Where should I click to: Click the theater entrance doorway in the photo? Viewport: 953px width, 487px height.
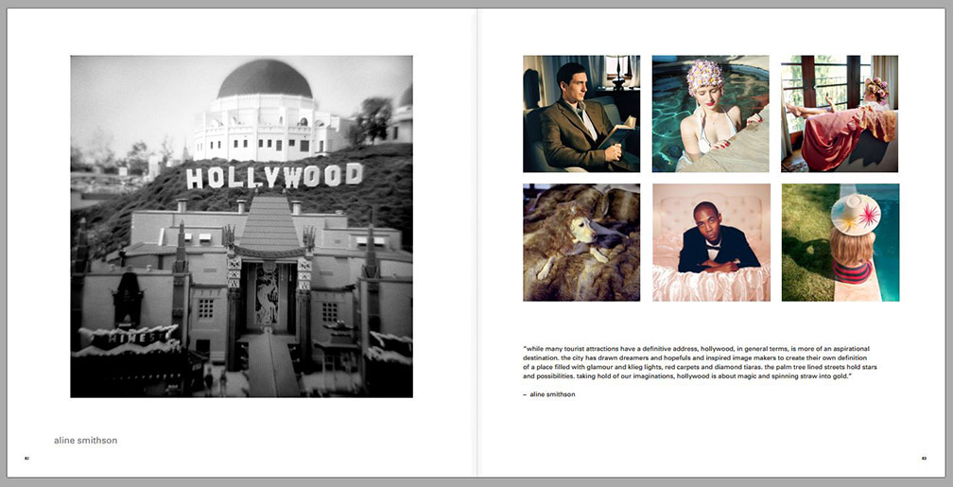(x=266, y=295)
